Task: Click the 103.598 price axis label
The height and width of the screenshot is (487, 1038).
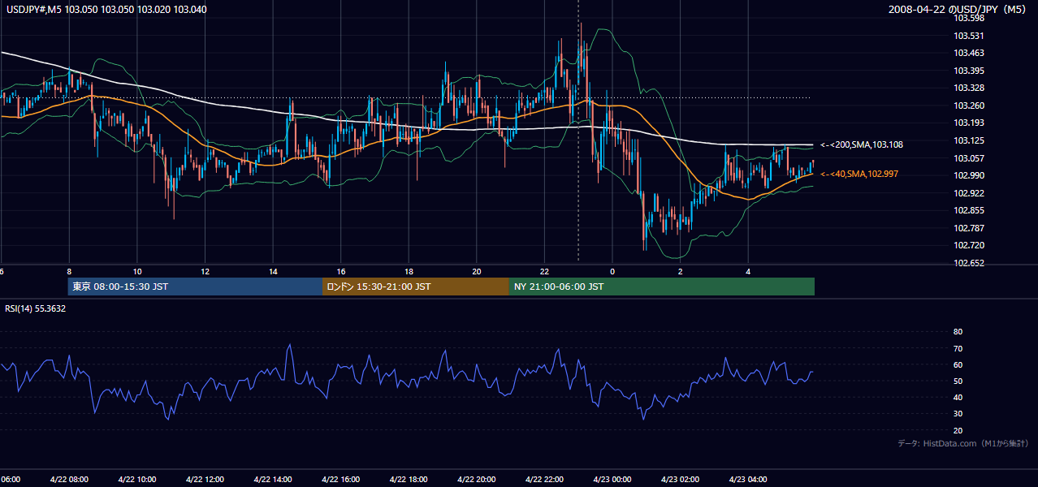Action: click(x=968, y=18)
